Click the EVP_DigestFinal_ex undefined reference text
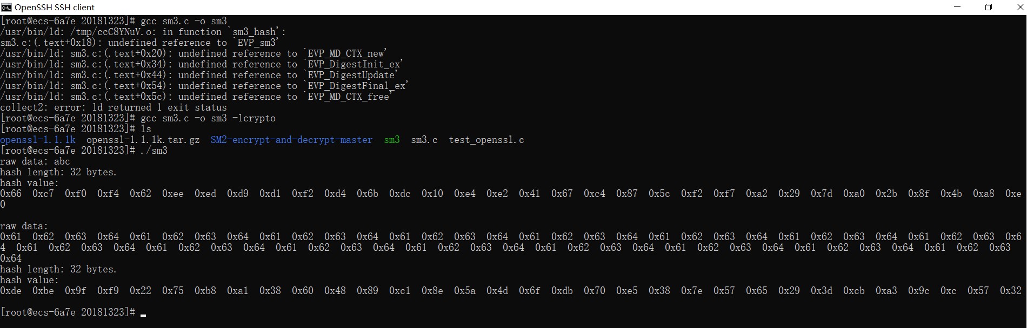Image resolution: width=1027 pixels, height=328 pixels. 357,86
